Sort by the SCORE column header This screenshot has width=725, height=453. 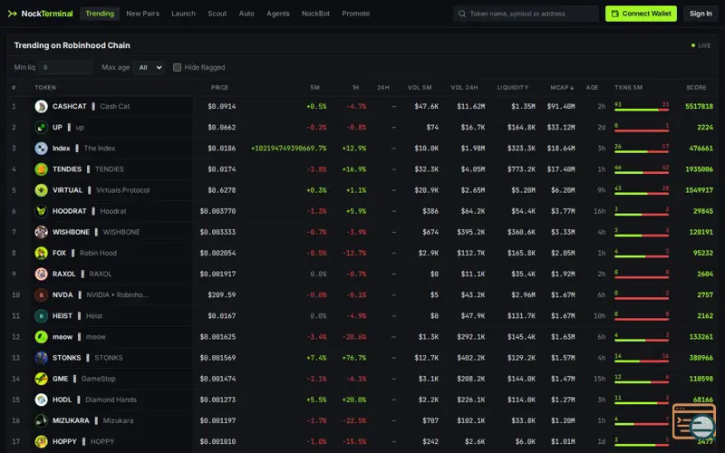pos(696,87)
